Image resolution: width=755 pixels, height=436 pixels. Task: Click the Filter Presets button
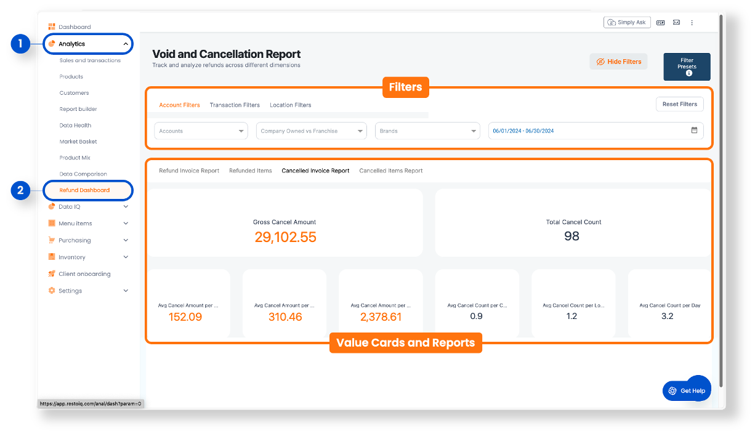(687, 67)
